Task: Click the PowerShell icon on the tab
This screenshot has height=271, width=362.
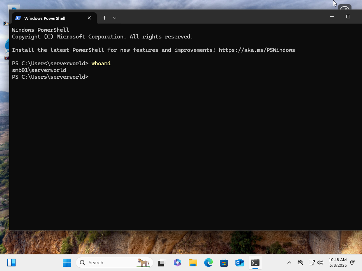Action: 18,18
